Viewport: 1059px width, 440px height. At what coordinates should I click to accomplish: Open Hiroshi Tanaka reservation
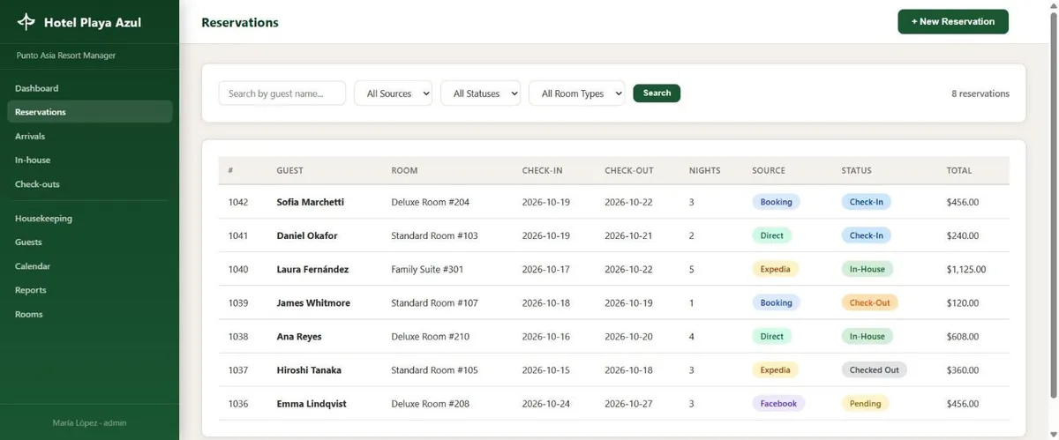tap(309, 370)
